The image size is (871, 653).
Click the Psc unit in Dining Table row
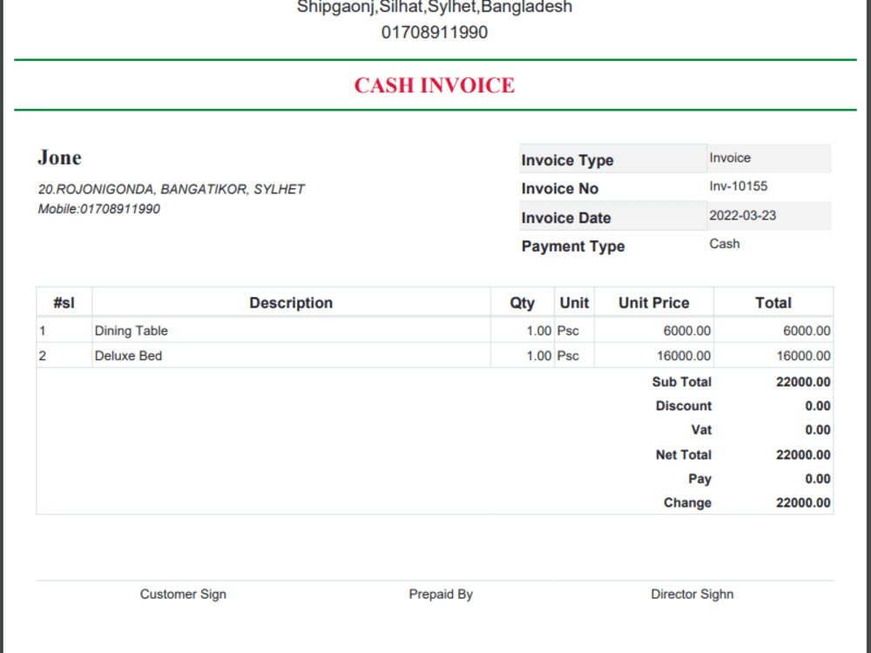[x=568, y=331]
